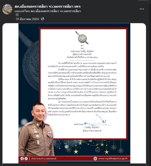151x166 pixels.
Task: Click the officer's portrait in the image
Action: pos(37,129)
